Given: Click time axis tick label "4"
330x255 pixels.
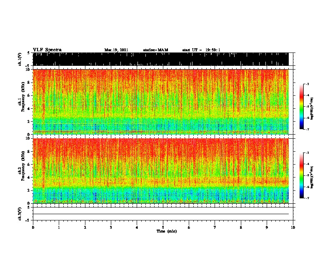Looking at the screenshot, I should point(137,227).
